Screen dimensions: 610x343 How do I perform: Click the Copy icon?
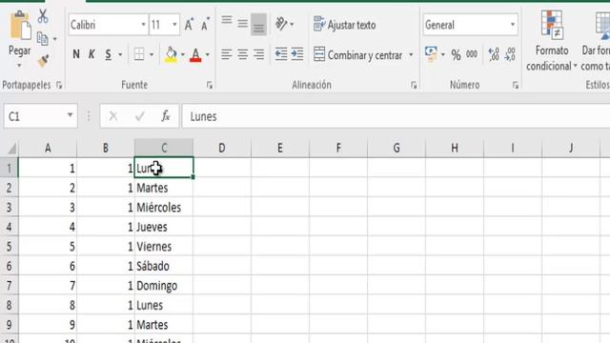[x=42, y=39]
